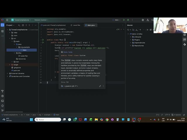Click Generate Sources folder icon in Maven toolbar
187x140 pixels.
click(133, 30)
